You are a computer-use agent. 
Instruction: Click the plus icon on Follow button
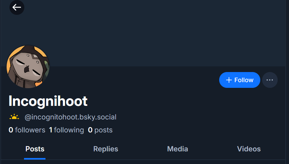tap(229, 80)
